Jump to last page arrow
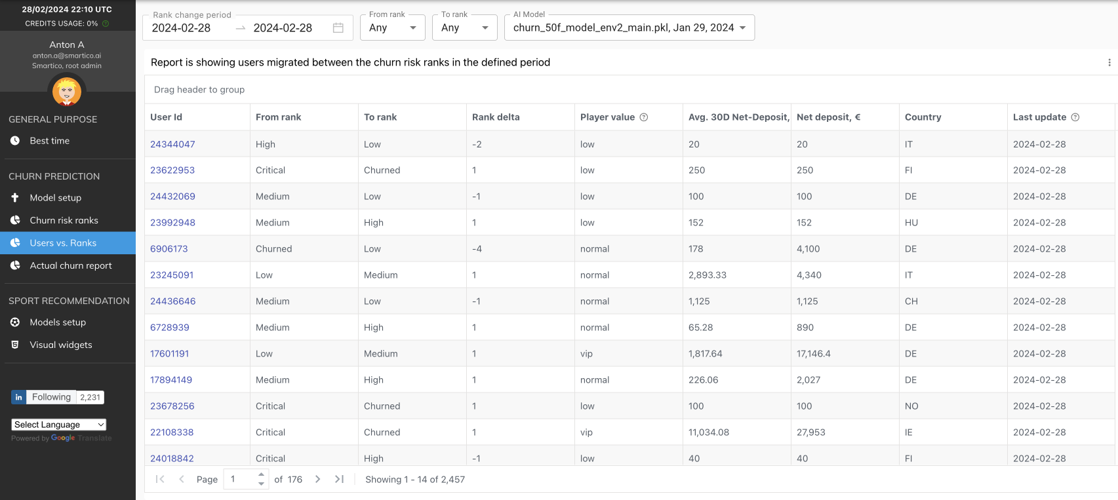This screenshot has height=500, width=1118. coord(339,479)
